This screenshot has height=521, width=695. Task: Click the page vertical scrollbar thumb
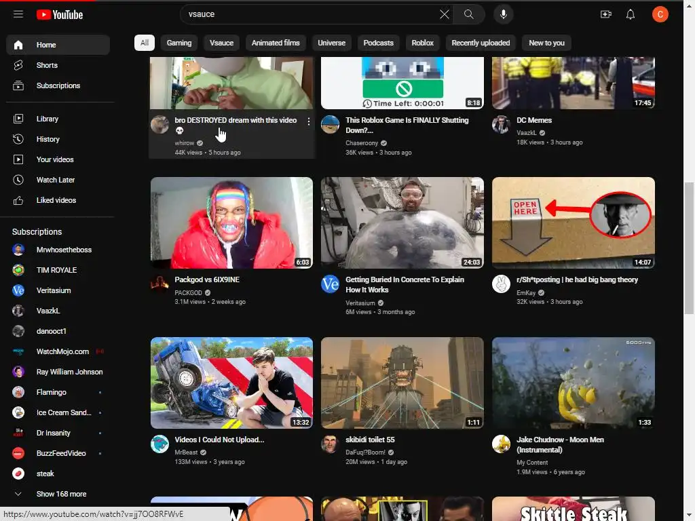(x=690, y=248)
